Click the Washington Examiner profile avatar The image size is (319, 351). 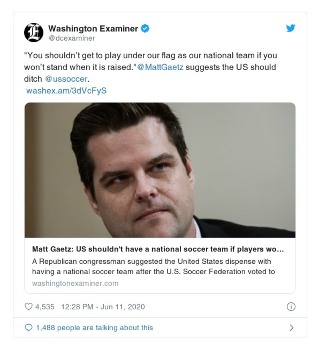[34, 33]
